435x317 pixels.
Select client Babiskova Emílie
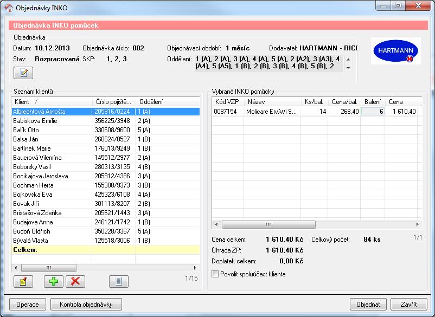click(105, 121)
